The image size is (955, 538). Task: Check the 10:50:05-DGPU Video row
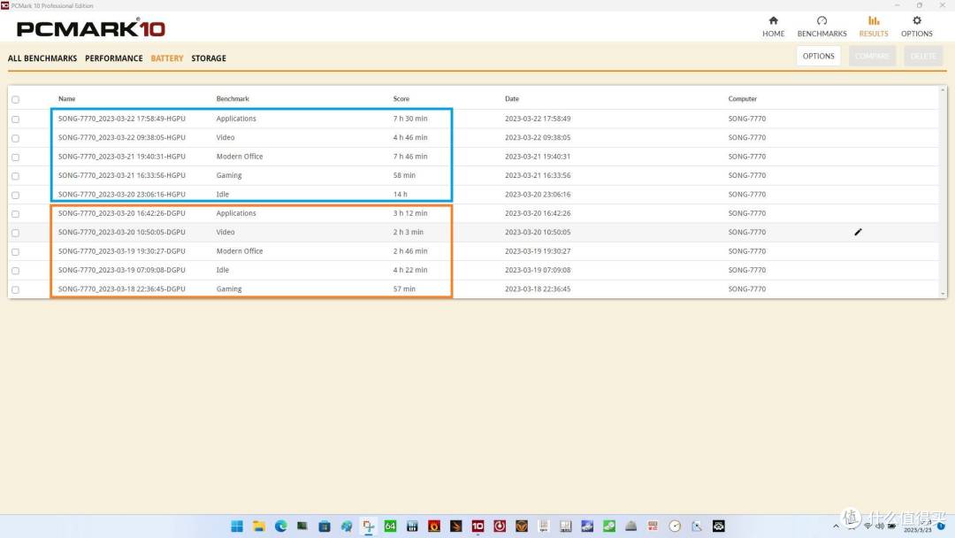click(x=15, y=233)
